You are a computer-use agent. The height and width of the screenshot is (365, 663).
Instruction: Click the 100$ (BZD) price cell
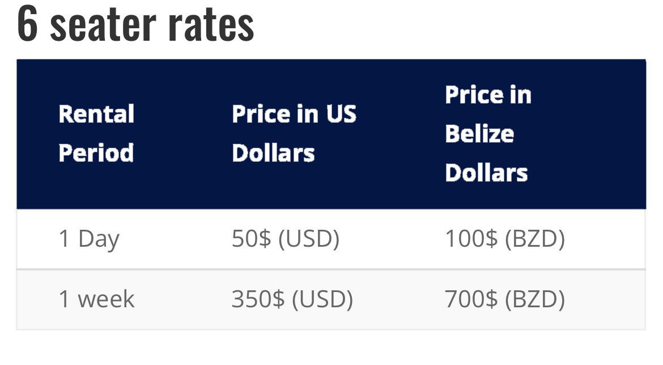(x=505, y=239)
